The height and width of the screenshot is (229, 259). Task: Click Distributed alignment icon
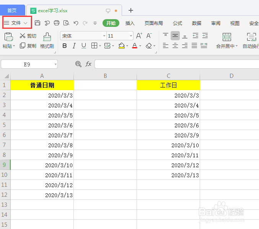tap(204, 45)
